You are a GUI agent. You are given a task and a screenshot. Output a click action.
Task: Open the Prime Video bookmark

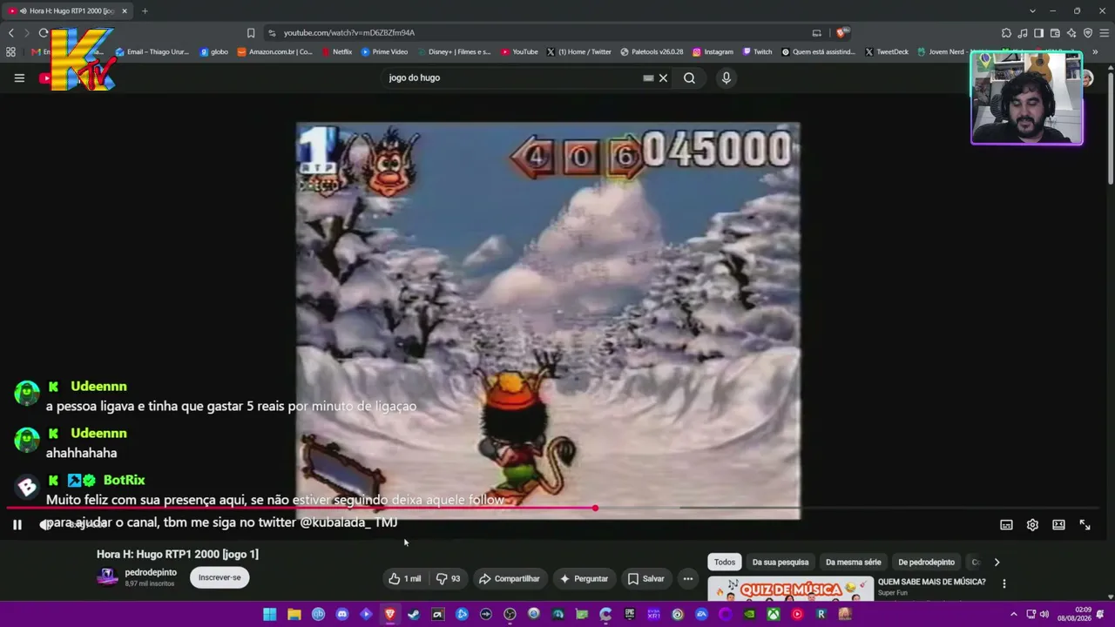(384, 51)
